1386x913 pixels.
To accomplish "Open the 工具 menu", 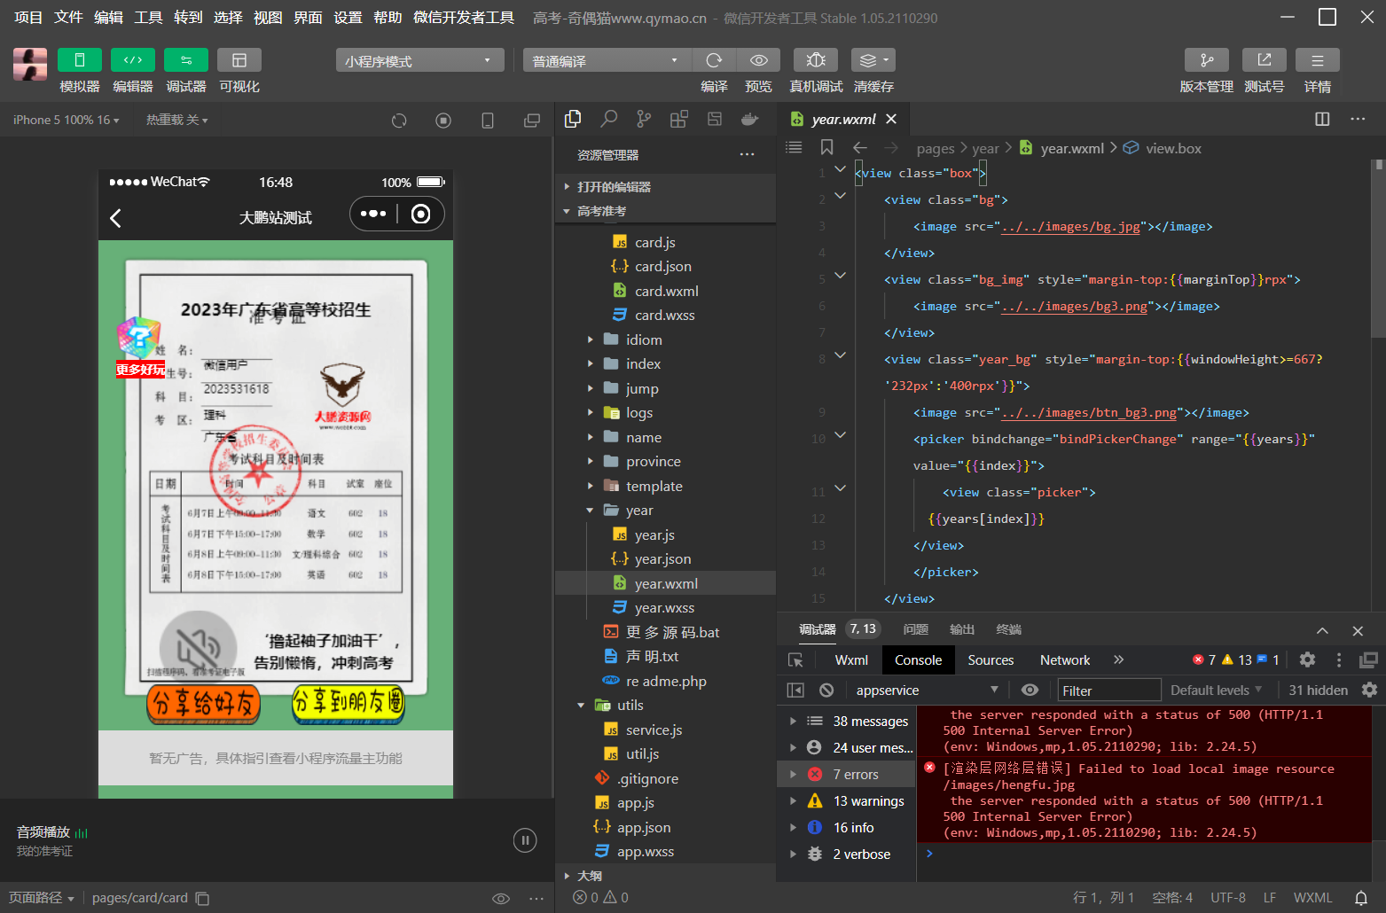I will click(x=148, y=18).
